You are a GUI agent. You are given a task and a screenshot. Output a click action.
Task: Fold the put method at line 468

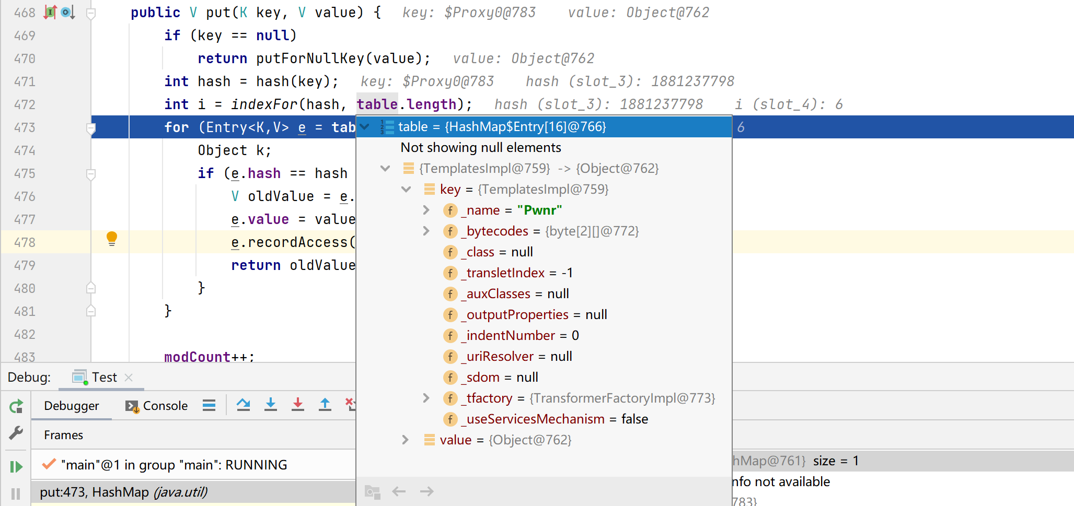click(91, 13)
